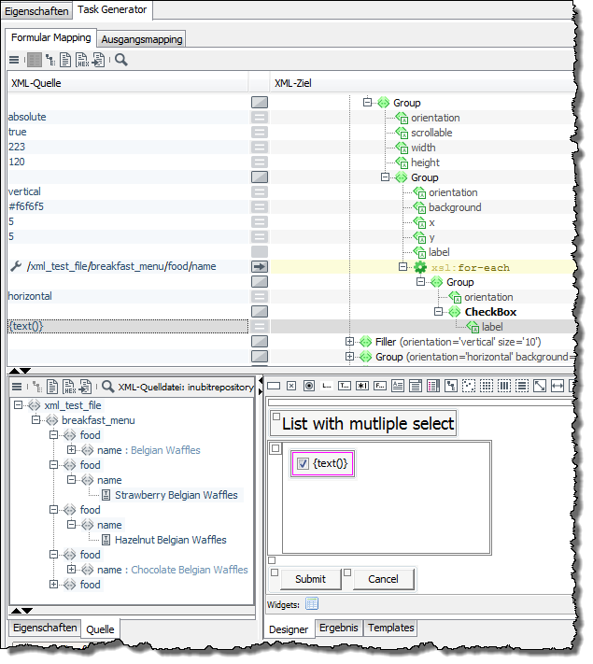Click the search magnifier next to XML-Quelldatei
The image size is (593, 664).
coord(108,387)
